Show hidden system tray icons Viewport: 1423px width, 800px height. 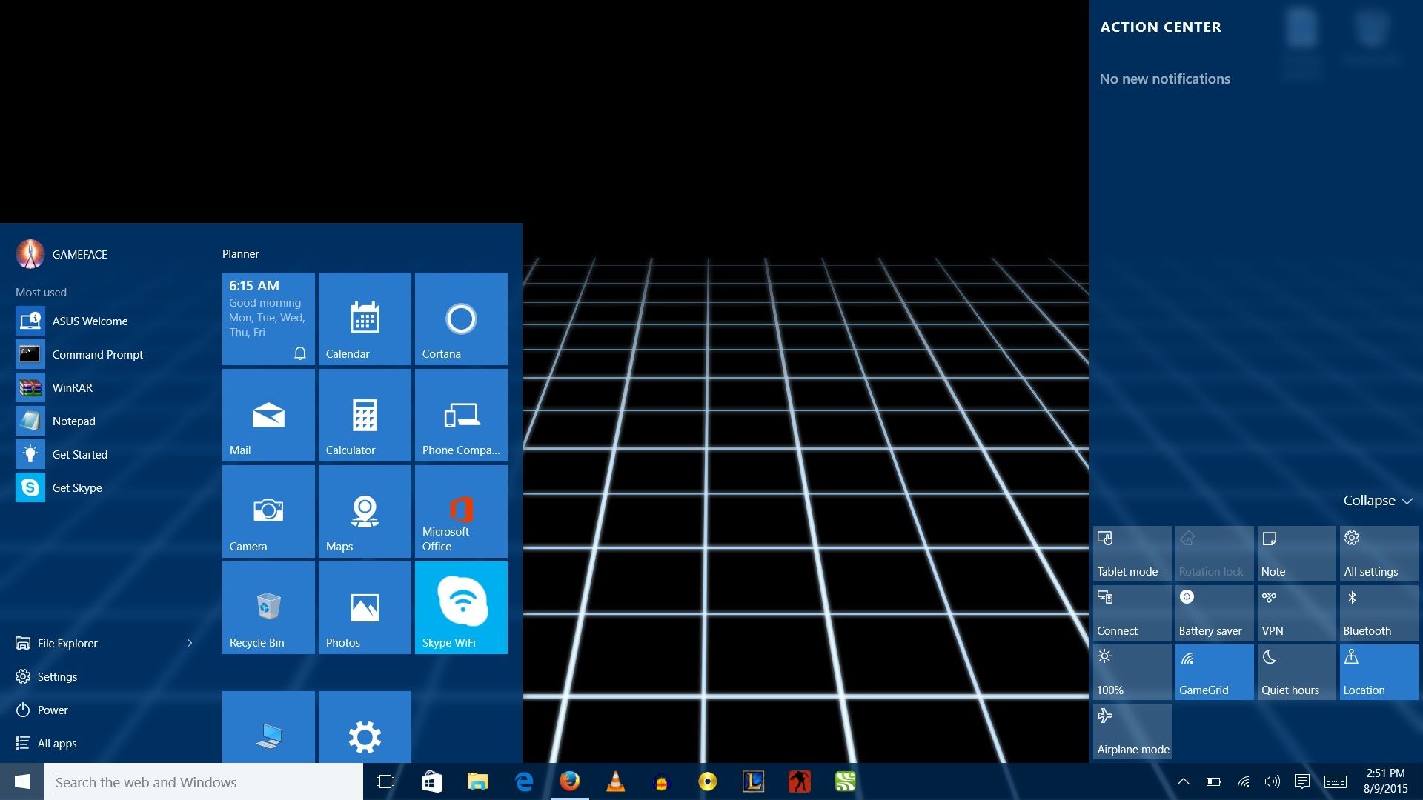[x=1184, y=781]
